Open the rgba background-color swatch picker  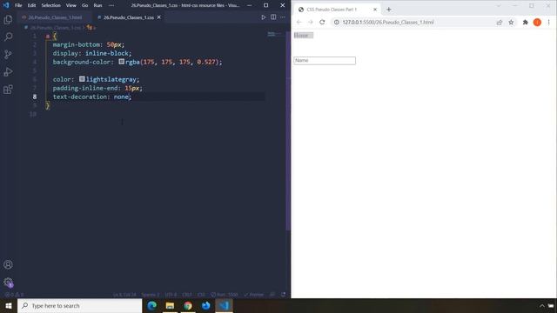pyautogui.click(x=122, y=62)
